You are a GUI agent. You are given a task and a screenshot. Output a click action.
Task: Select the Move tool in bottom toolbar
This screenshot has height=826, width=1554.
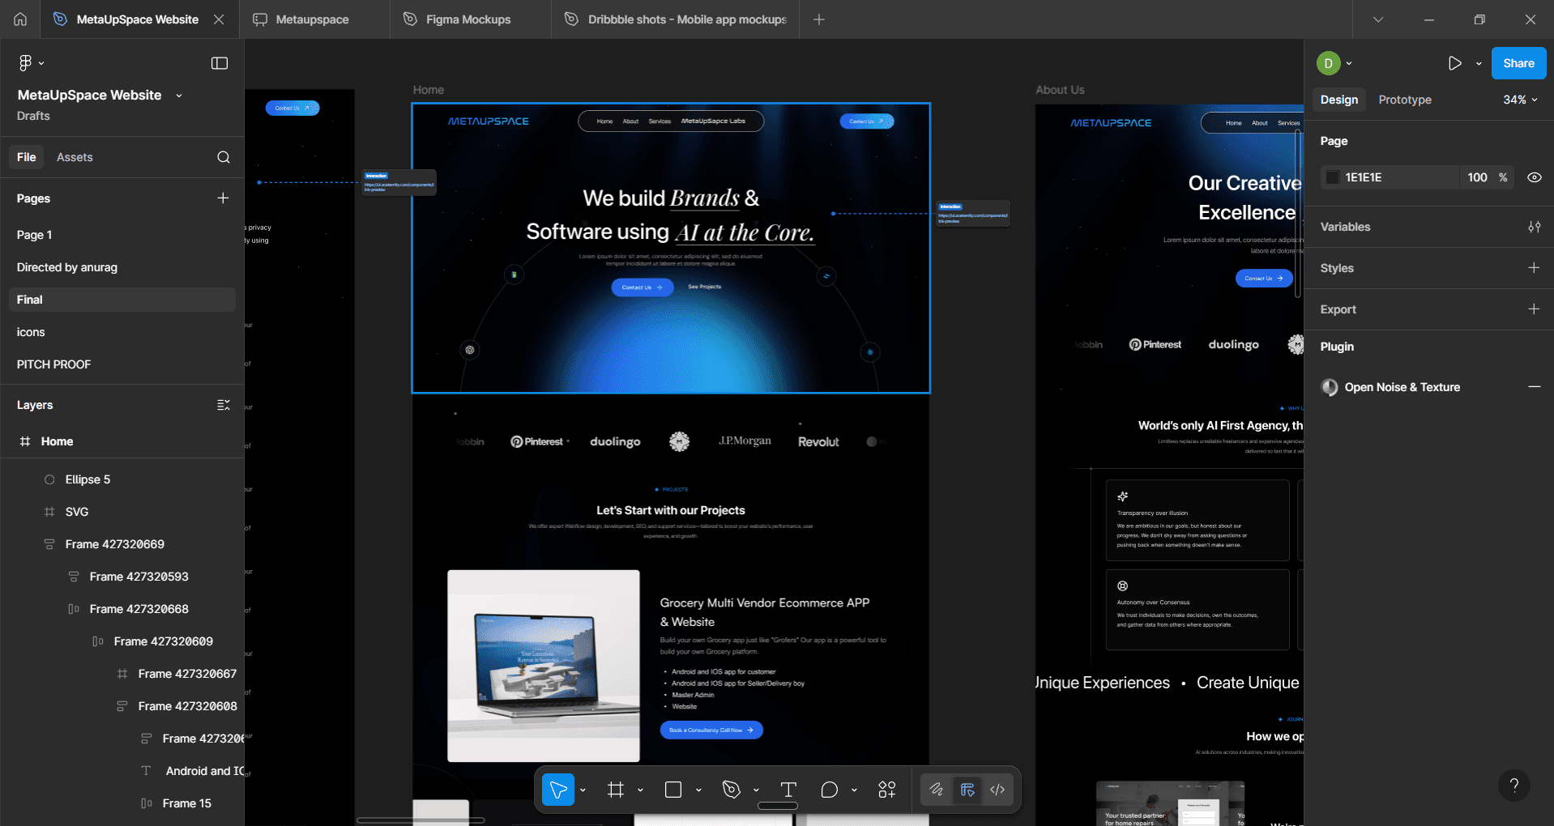tap(558, 790)
